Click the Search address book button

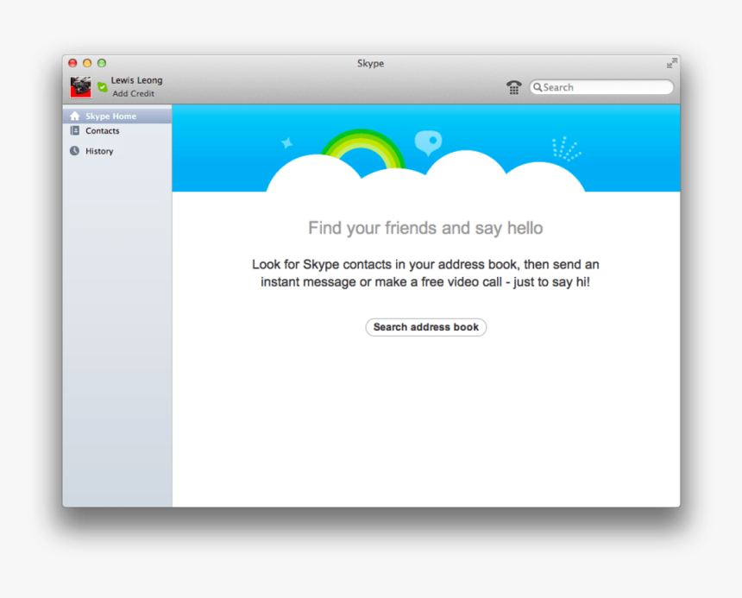coord(426,327)
